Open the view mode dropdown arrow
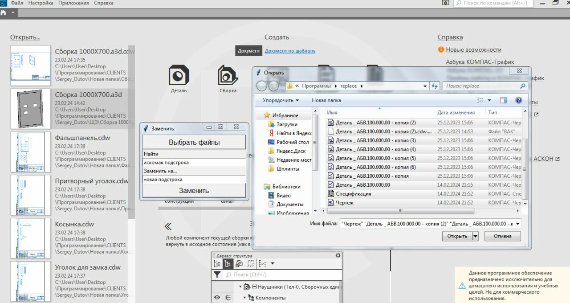The width and height of the screenshot is (570, 303). tap(489, 101)
